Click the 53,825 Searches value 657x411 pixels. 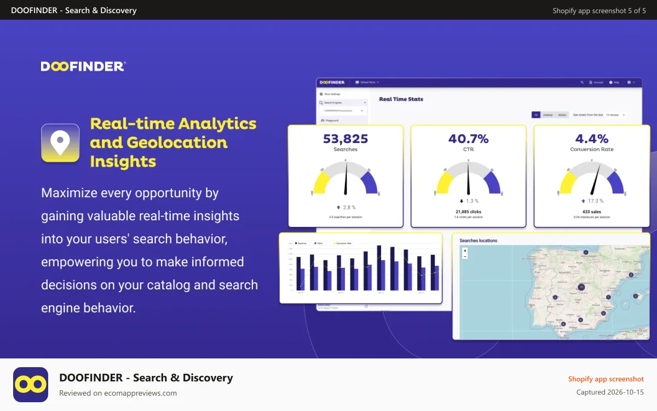345,139
